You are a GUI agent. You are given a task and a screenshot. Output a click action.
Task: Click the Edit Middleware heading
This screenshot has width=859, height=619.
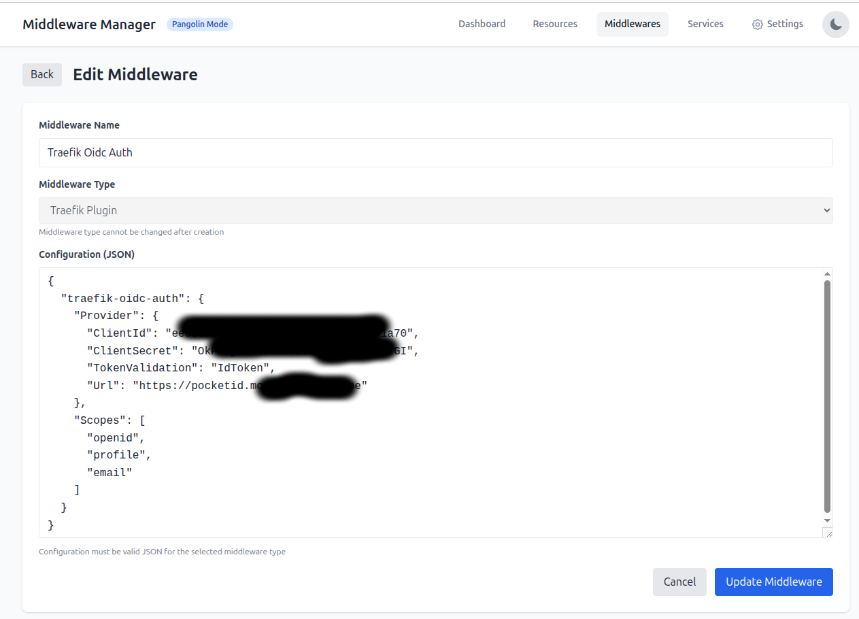[135, 75]
